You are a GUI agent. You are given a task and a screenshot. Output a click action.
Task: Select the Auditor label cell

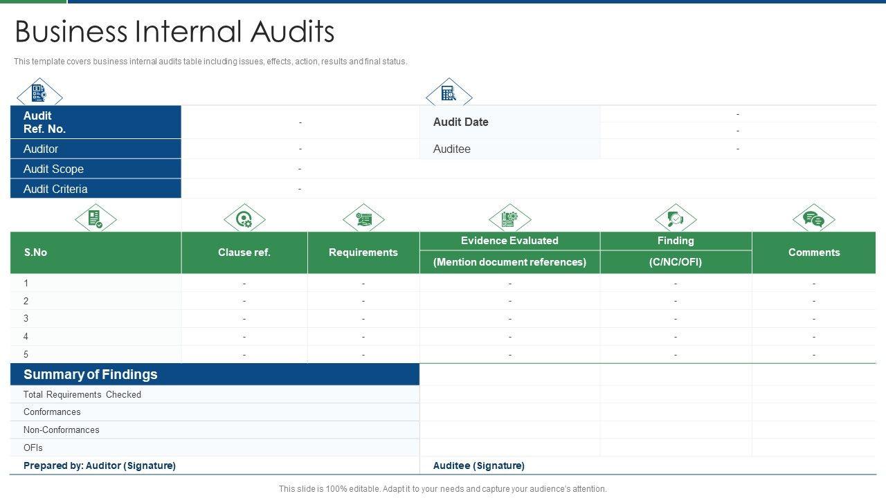[96, 149]
